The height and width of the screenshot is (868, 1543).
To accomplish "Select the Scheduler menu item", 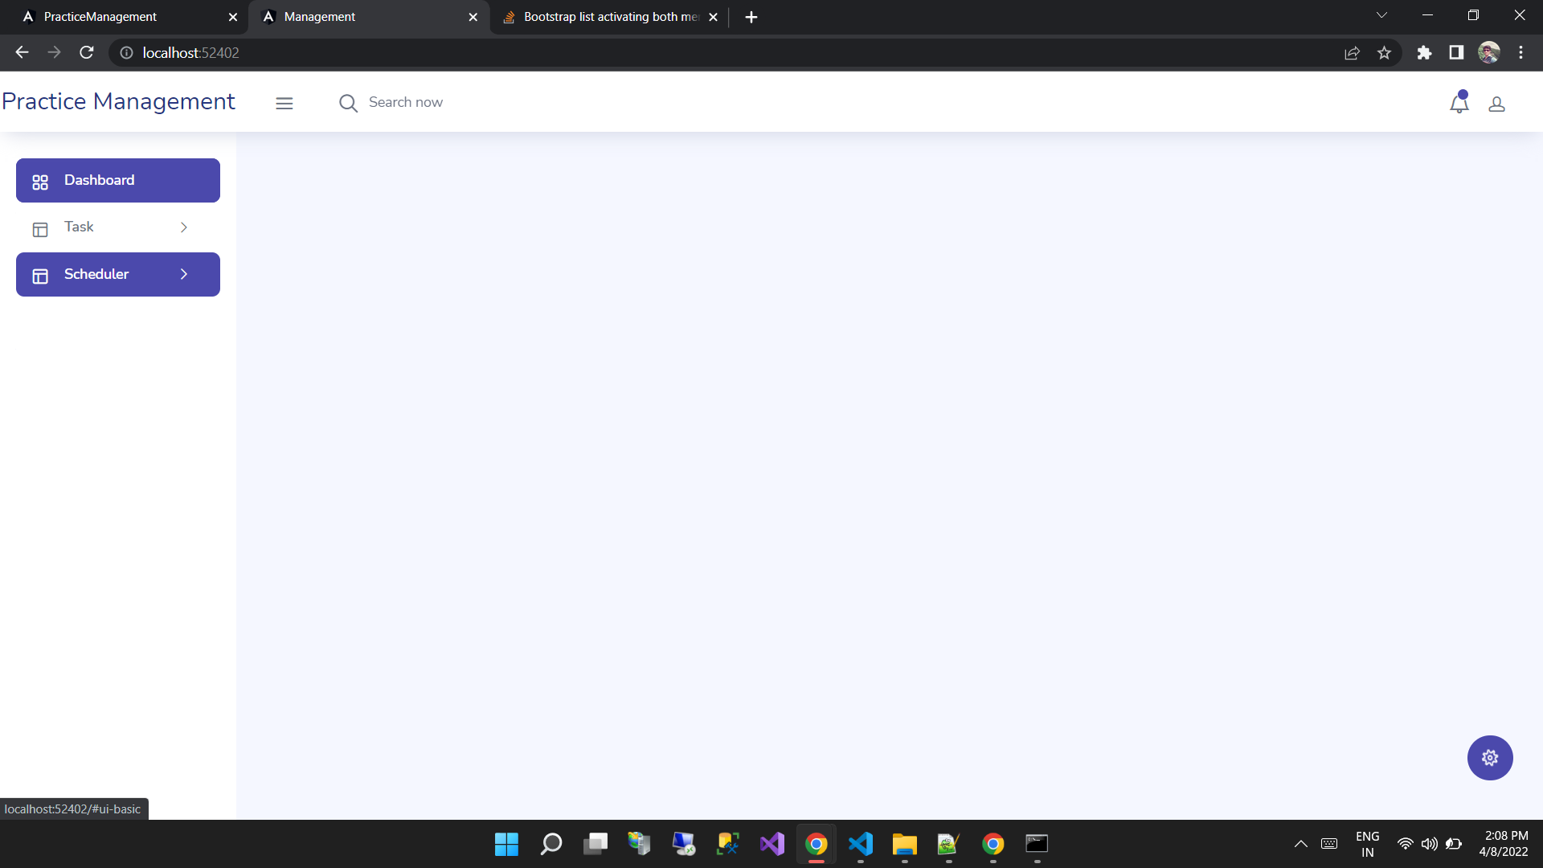I will 117,275.
